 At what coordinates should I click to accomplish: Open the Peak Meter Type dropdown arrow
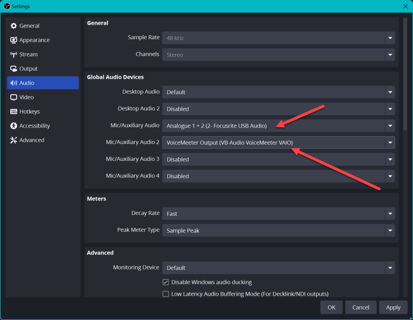click(390, 231)
